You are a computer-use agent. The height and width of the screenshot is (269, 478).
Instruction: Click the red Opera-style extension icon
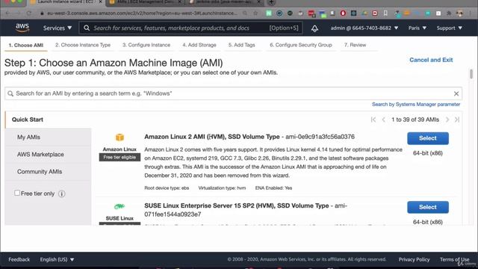(x=343, y=13)
